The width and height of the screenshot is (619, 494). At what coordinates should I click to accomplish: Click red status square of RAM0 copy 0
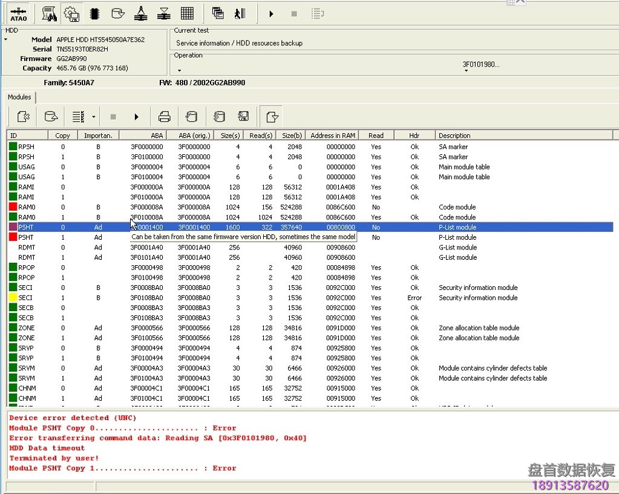13,207
